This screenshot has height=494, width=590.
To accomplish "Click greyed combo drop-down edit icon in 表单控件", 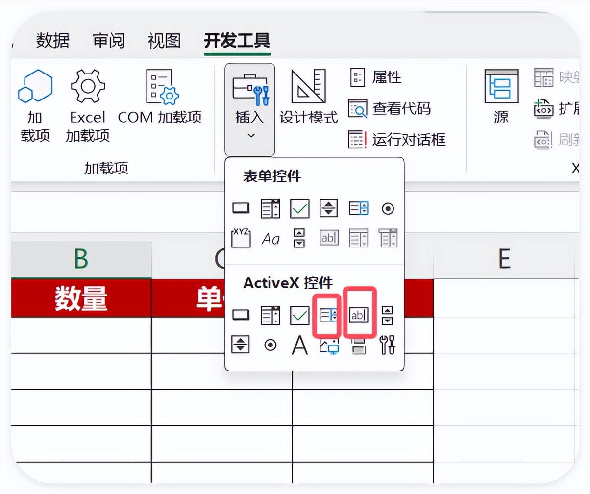I will [388, 238].
